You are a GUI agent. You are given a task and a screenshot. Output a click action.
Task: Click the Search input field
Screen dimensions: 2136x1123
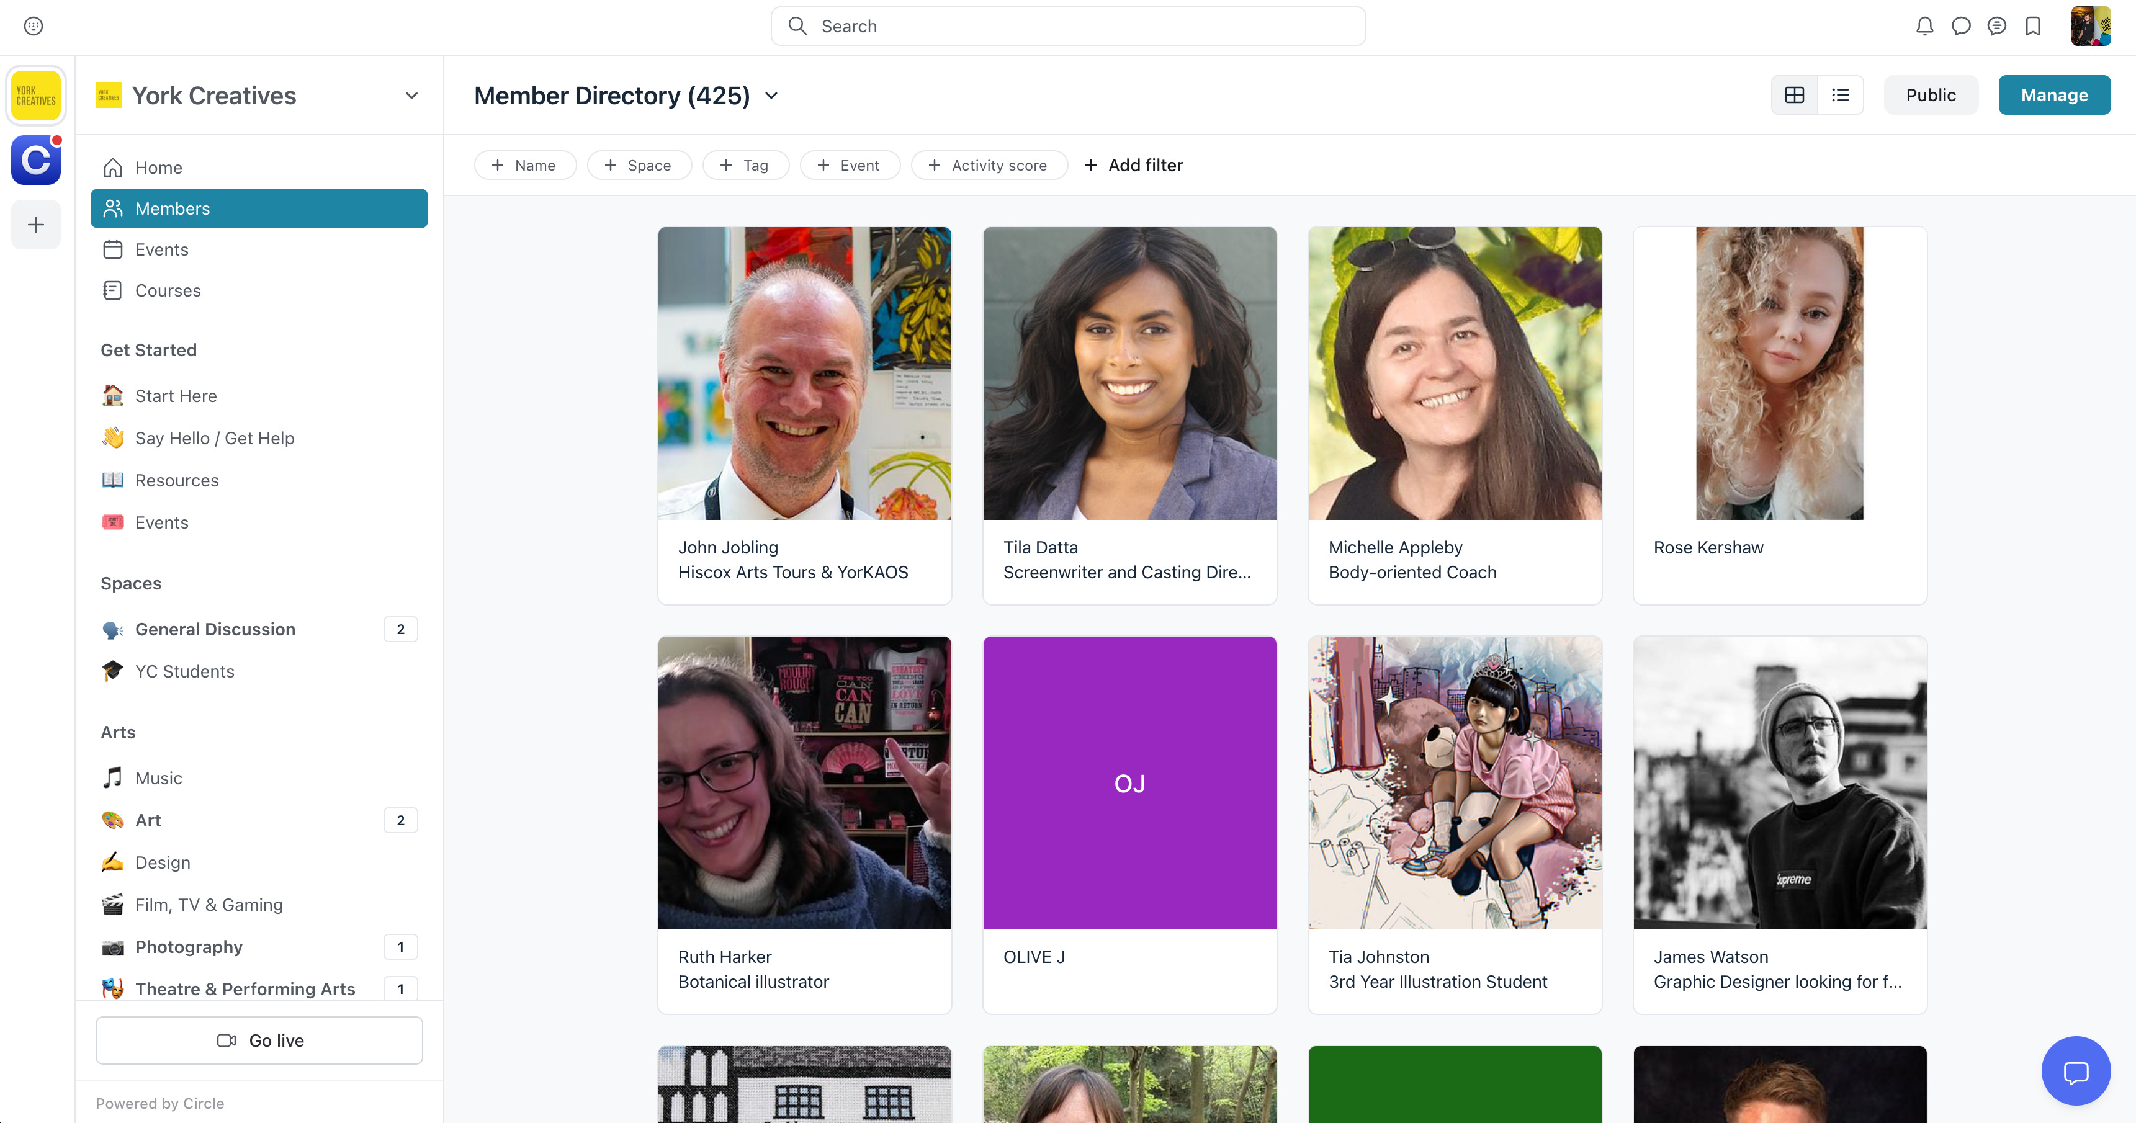[x=1068, y=27]
